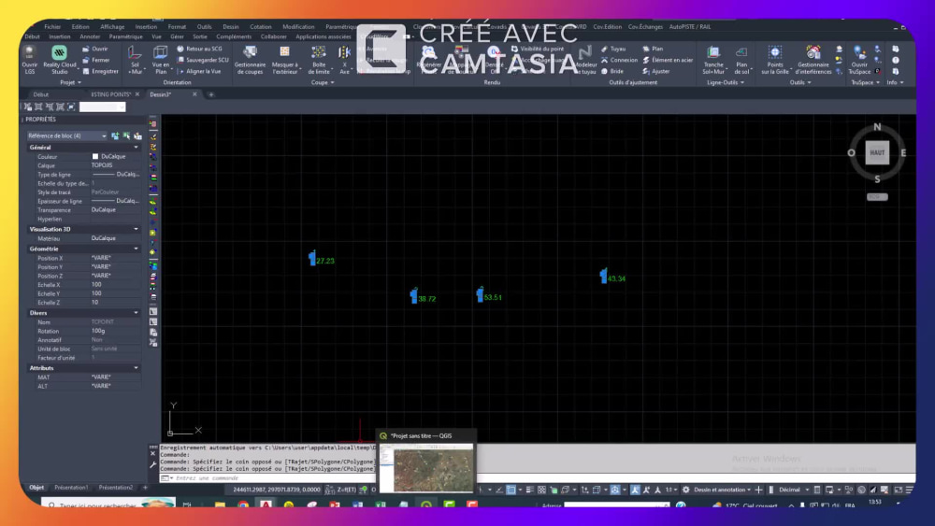Click the Tuyau tool
935x526 pixels.
[613, 49]
